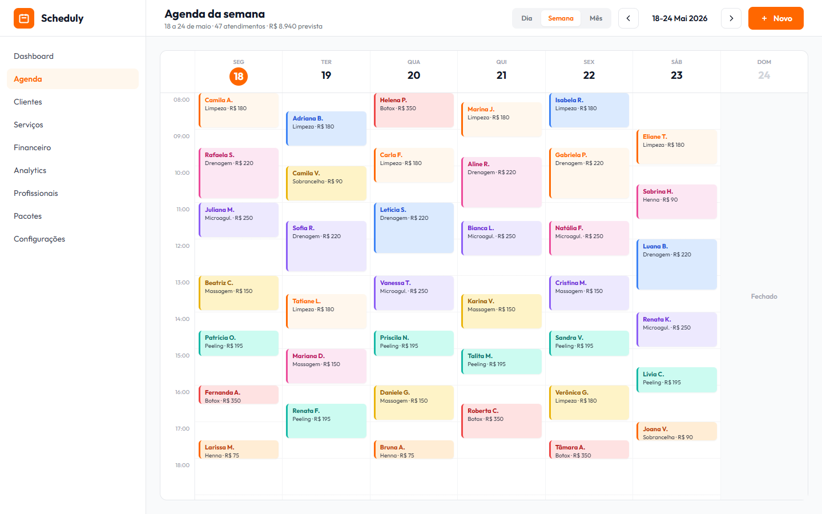This screenshot has height=514, width=822.
Task: Open Priscila N. Peeling appointment
Action: [414, 343]
